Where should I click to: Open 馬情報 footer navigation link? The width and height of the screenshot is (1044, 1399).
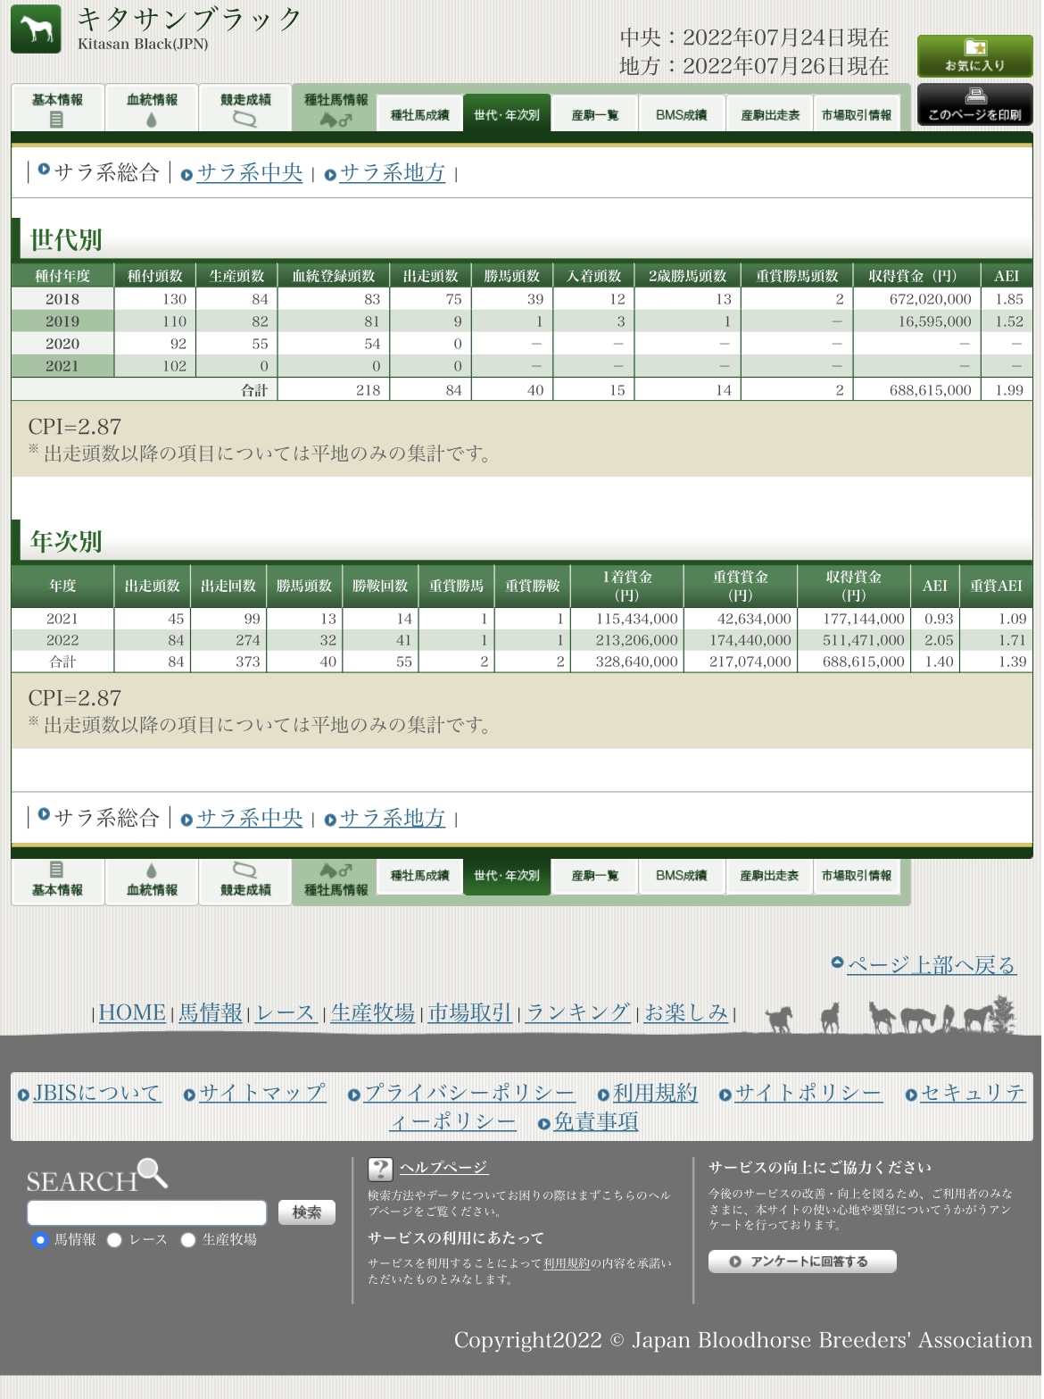[211, 1012]
